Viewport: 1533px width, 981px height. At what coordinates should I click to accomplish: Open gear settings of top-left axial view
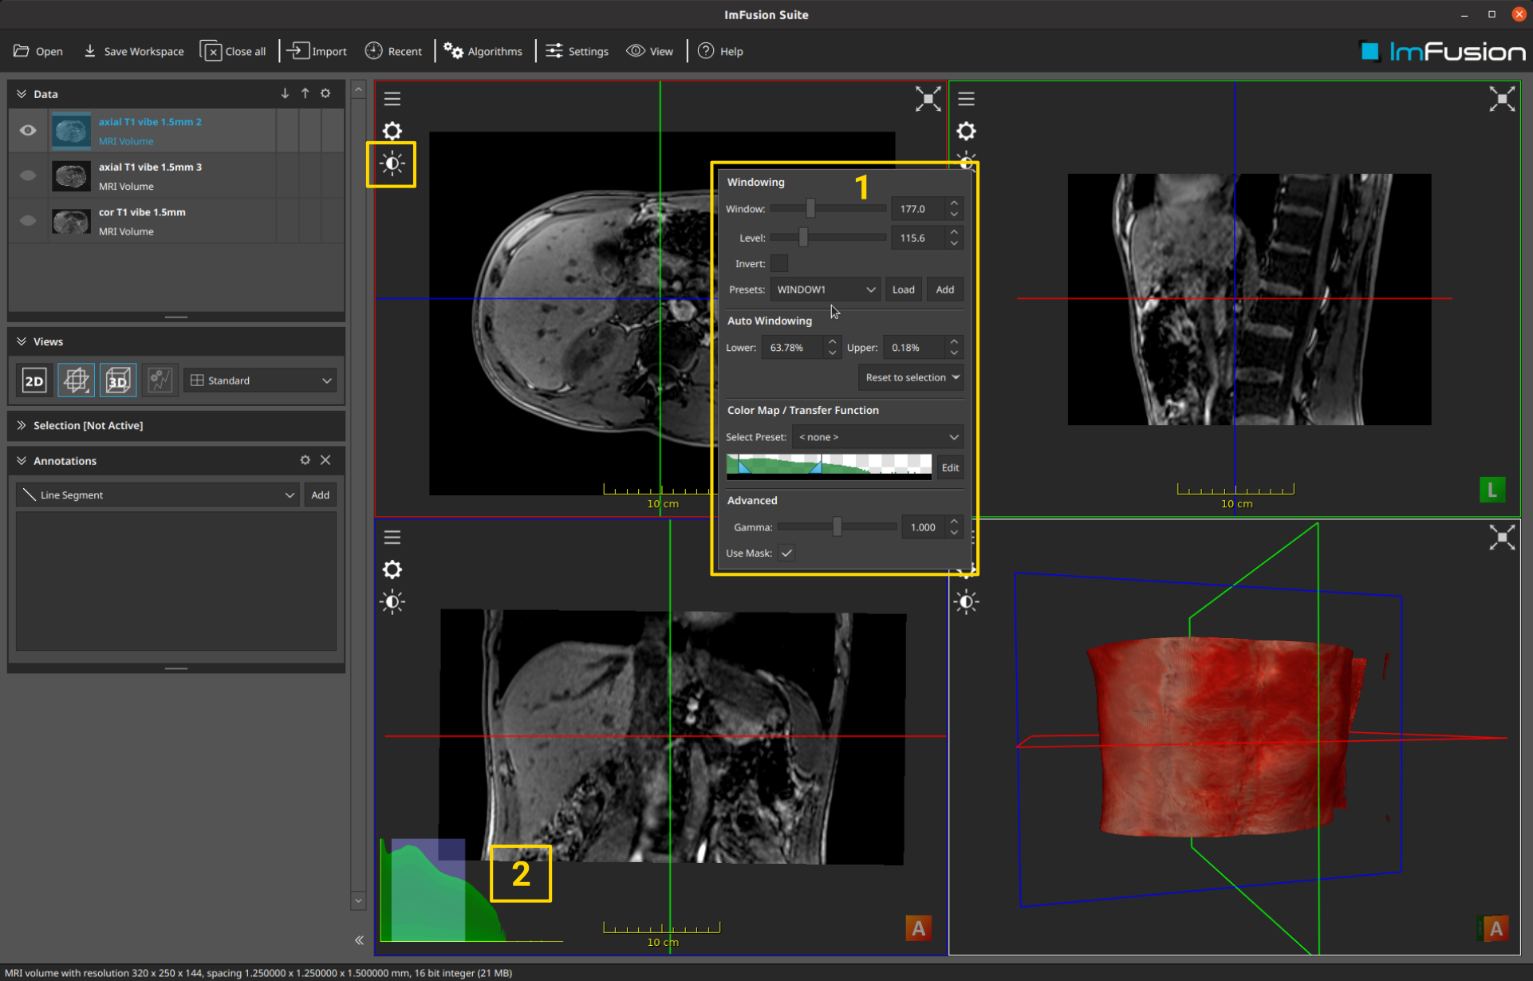pos(392,131)
